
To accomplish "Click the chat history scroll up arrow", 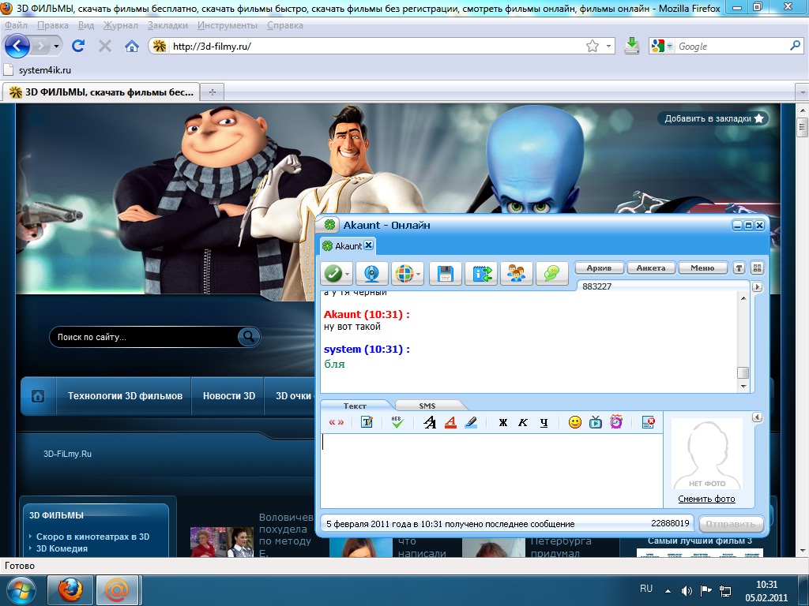I will pos(743,297).
